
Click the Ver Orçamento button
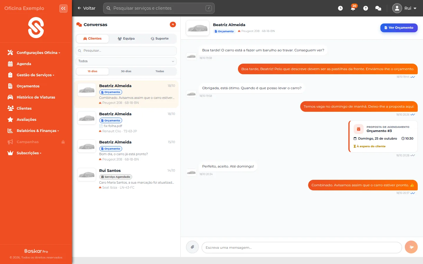pyautogui.click(x=399, y=28)
